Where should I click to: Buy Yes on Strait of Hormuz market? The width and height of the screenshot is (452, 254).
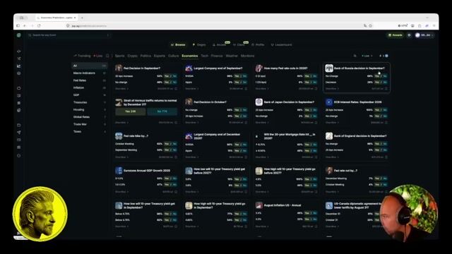click(x=130, y=111)
